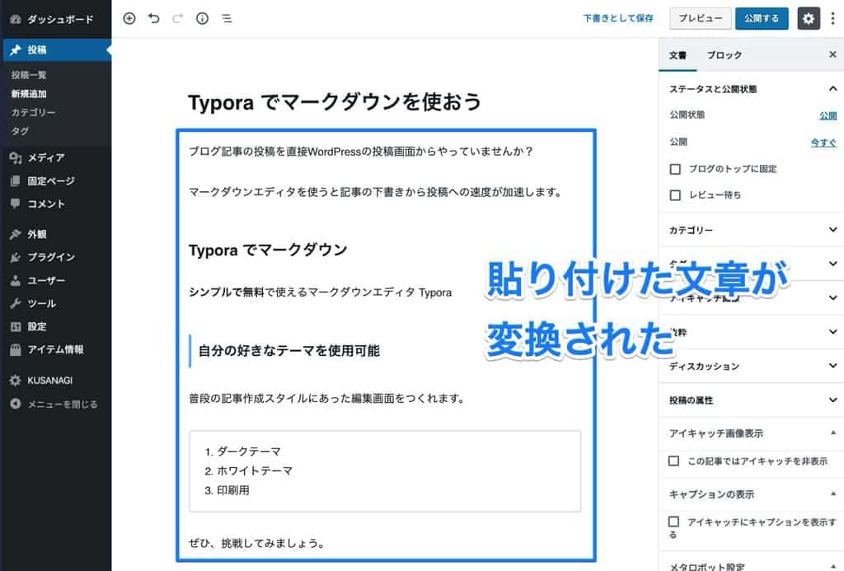Toggle settings sidebar gear icon
This screenshot has width=844, height=571.
[x=809, y=18]
